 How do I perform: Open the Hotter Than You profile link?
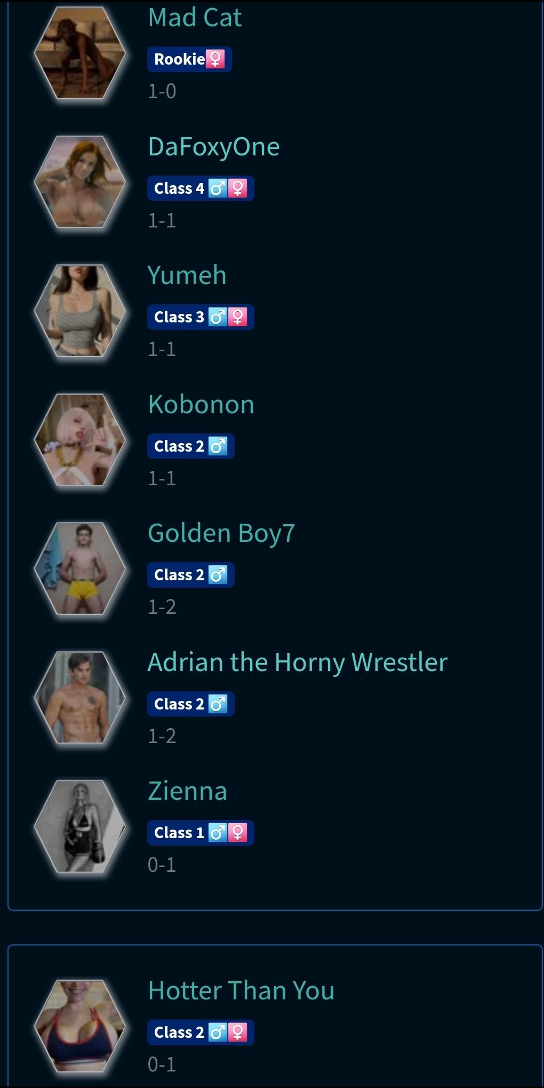tap(241, 991)
